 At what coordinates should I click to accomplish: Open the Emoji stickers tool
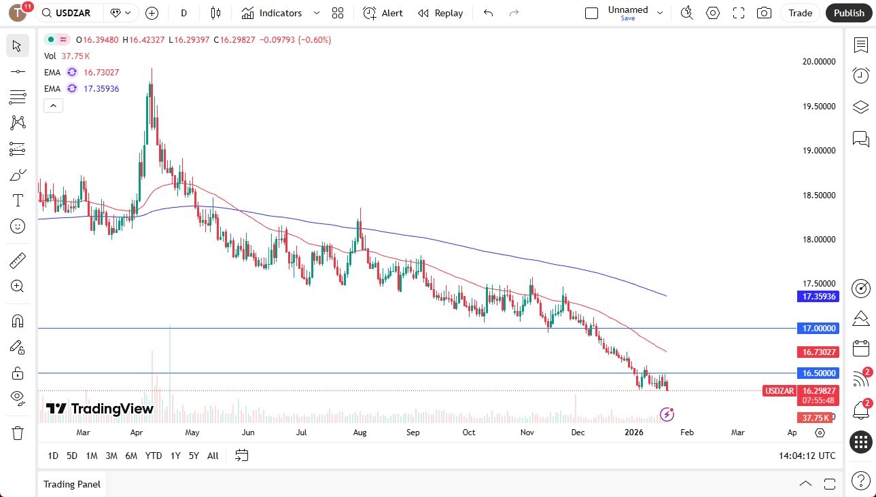[17, 226]
